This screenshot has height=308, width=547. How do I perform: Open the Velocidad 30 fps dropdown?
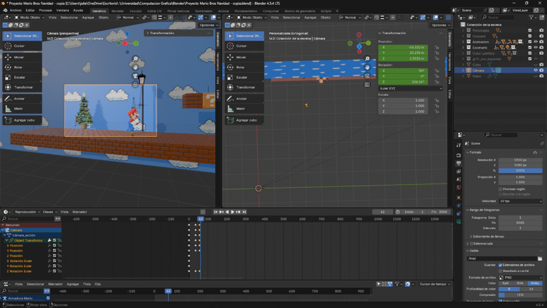coord(520,201)
